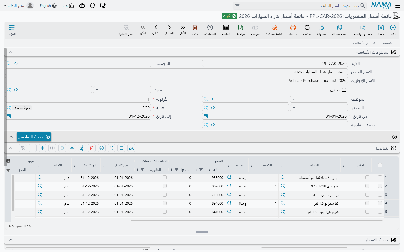Go to الأخير last record

click(x=143, y=27)
